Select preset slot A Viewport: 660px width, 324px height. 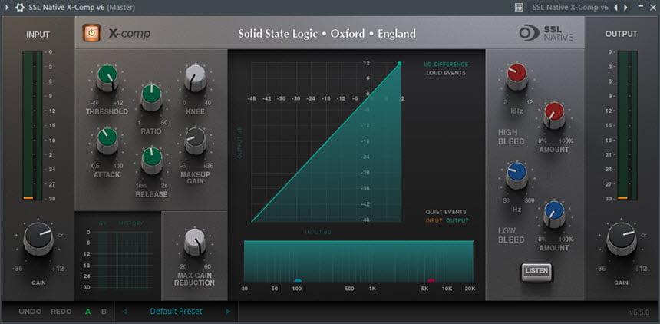88,312
